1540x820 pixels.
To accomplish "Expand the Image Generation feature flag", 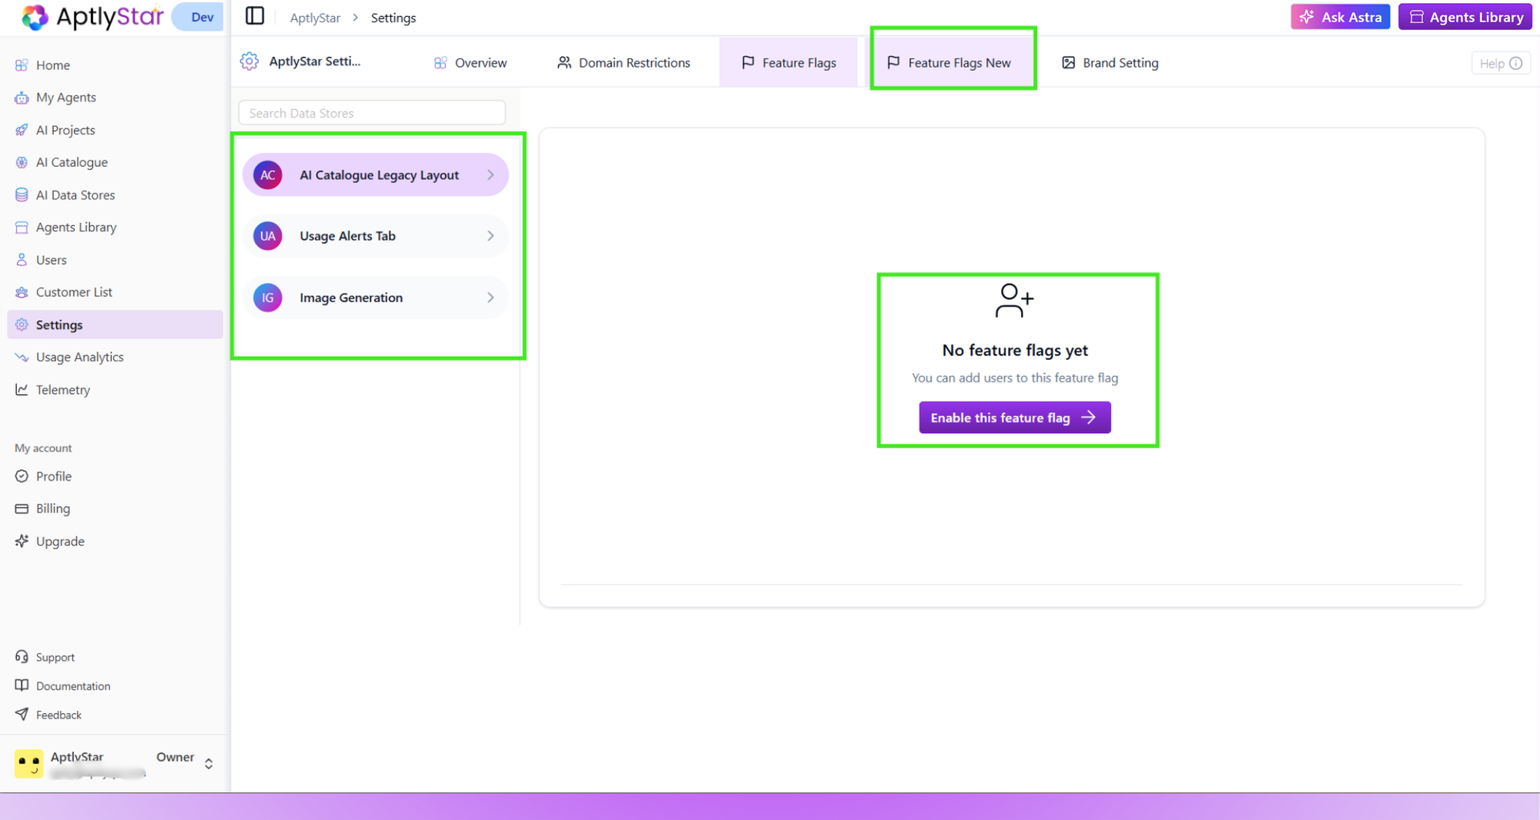I will point(490,298).
